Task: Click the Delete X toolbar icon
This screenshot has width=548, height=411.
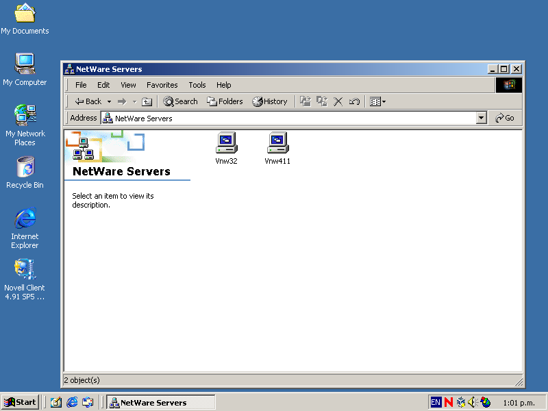Action: pyautogui.click(x=338, y=101)
